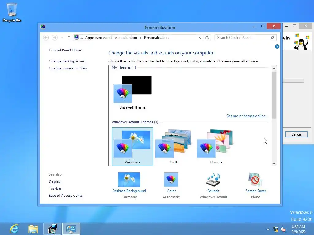The width and height of the screenshot is (314, 235).
Task: Open Display under See also
Action: [55, 181]
